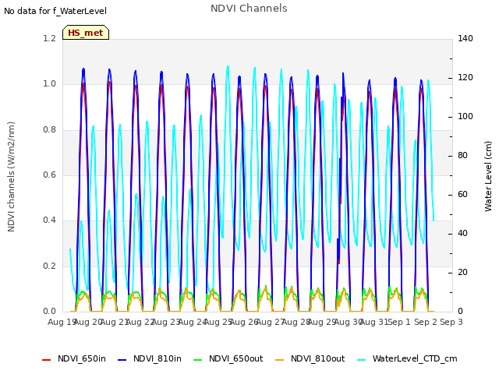Click the right axis title 'Water Level (cm)'
This screenshot has height=374, width=499.
point(488,177)
